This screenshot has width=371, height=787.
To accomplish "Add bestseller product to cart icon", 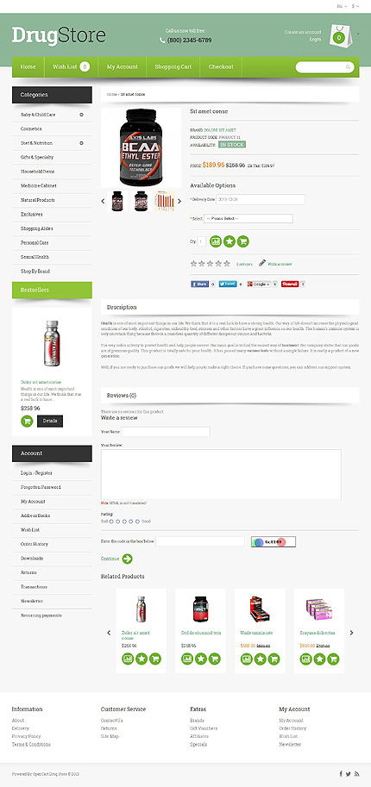I will point(27,422).
